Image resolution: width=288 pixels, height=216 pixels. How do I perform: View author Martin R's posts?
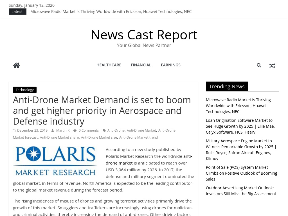coord(63,130)
